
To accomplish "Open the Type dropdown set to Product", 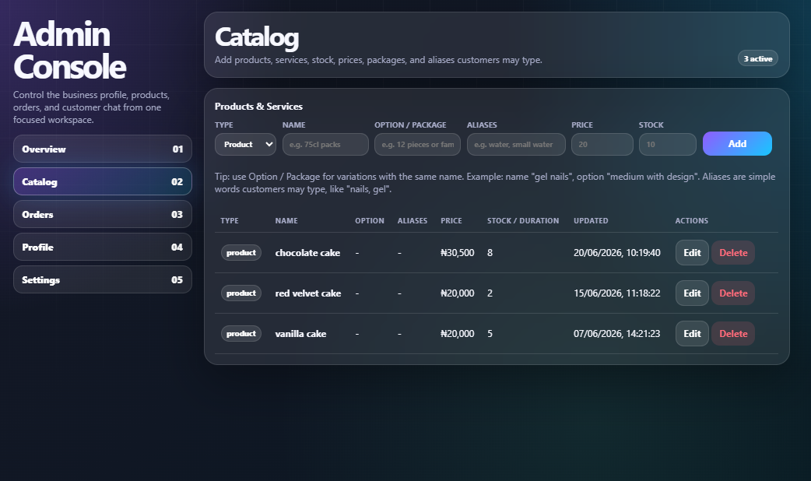I will (x=245, y=144).
